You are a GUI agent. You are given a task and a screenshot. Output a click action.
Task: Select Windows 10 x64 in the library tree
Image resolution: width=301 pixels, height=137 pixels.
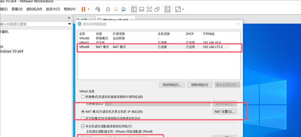click(12, 51)
